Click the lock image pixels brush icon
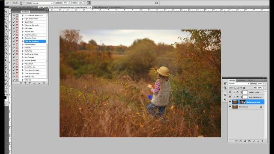This screenshot has height=154, width=274. pyautogui.click(x=238, y=88)
